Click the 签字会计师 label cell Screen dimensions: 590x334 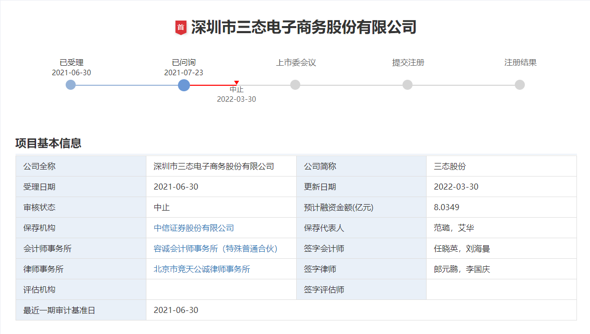(361, 249)
